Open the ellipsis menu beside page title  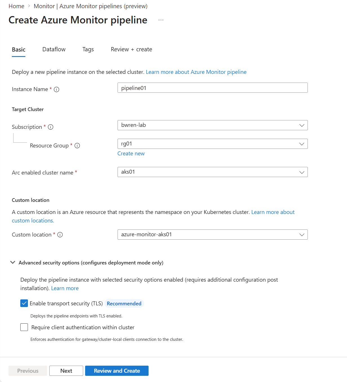coord(161,20)
